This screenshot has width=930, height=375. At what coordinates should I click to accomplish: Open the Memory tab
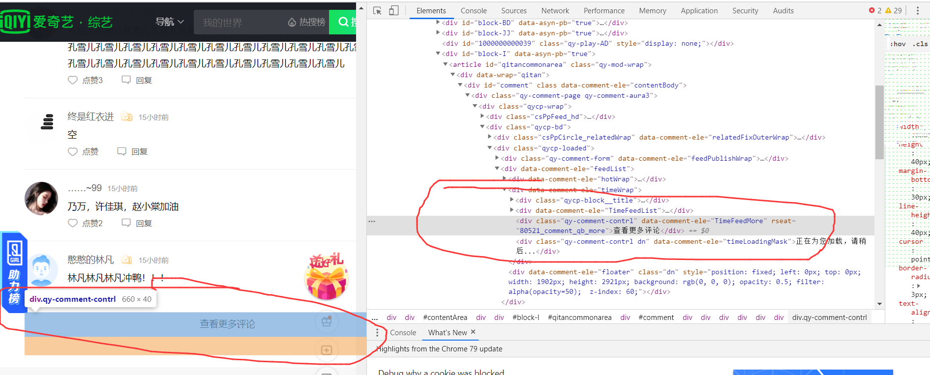click(653, 10)
